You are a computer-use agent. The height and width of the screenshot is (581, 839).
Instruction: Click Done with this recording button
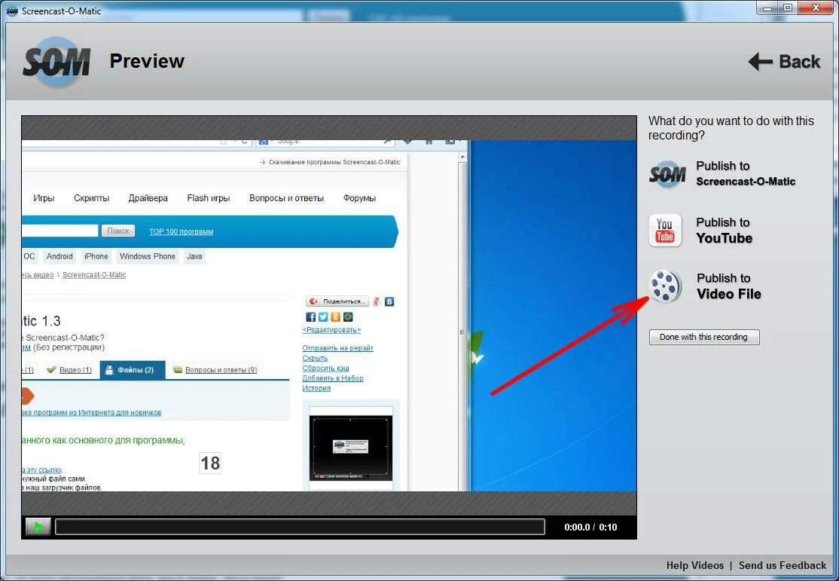(703, 337)
